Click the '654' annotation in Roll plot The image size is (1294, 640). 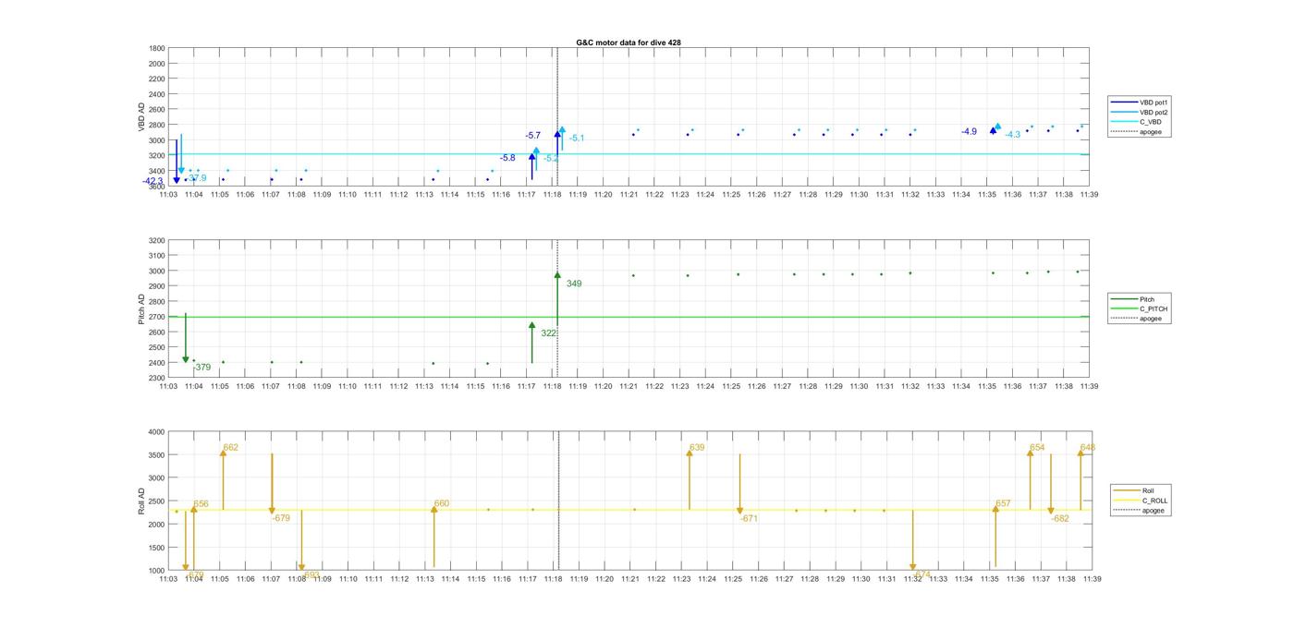click(1037, 447)
